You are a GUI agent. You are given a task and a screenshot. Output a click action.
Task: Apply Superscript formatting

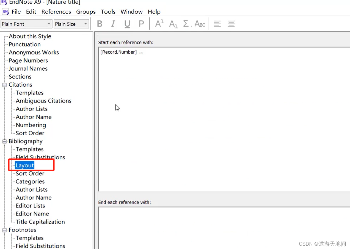[159, 24]
